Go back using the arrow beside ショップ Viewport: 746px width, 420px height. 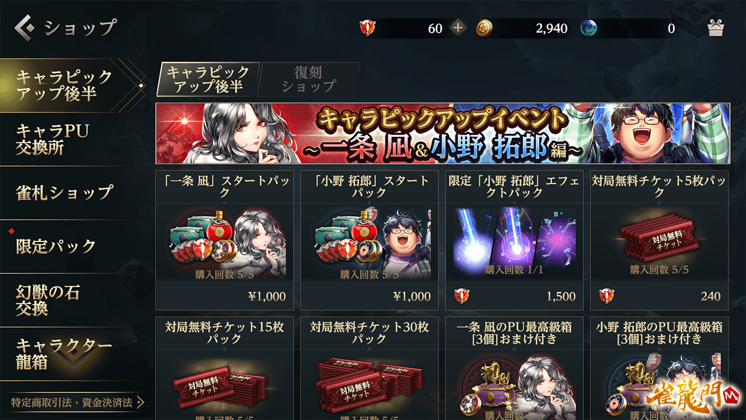25,27
